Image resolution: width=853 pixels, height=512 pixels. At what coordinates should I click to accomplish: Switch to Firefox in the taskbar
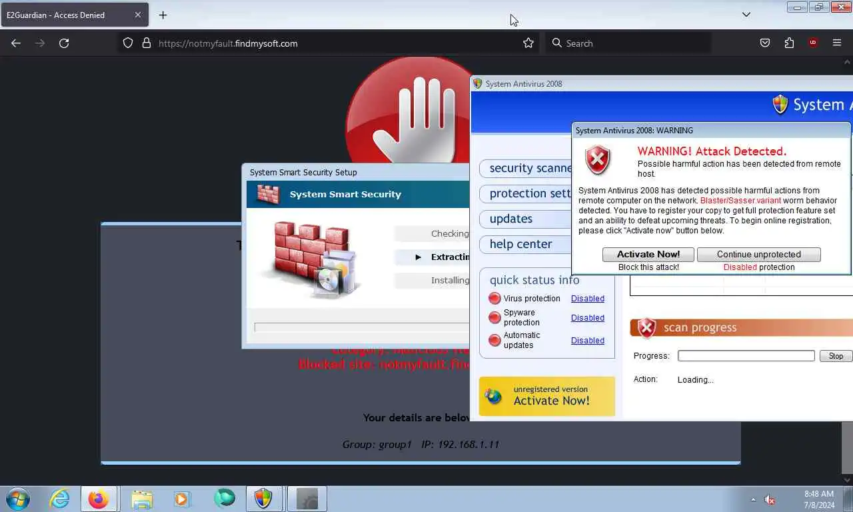tap(99, 499)
